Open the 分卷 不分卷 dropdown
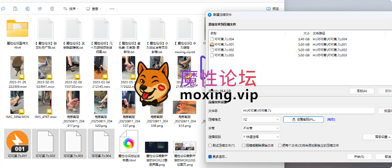This screenshot has width=392, height=168. [261, 128]
